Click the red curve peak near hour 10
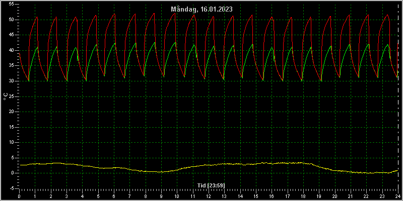The width and height of the screenshot is (403, 201). click(x=175, y=14)
